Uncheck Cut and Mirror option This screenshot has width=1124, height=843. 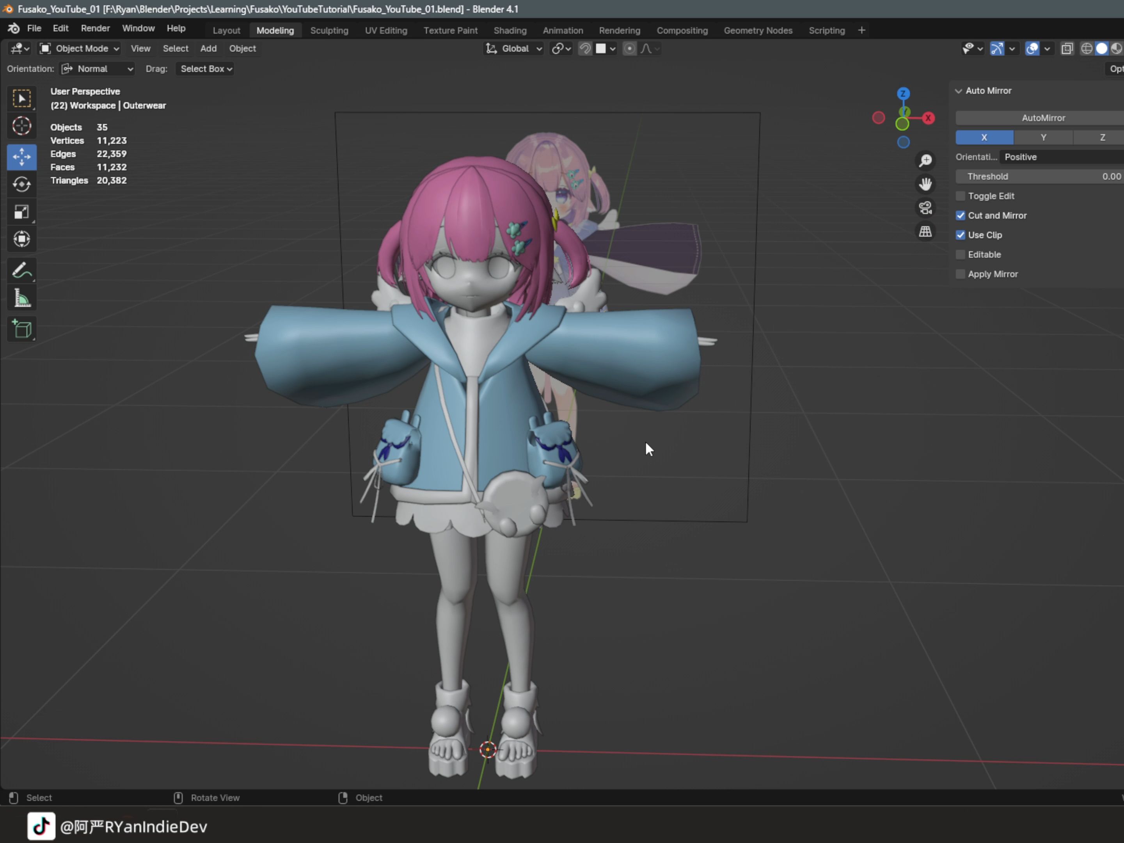[960, 215]
